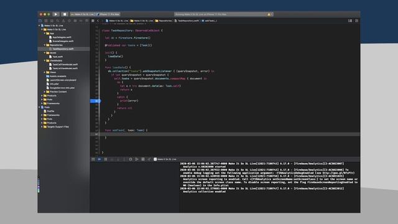Open TaskListViewModel.swift file

(63, 68)
